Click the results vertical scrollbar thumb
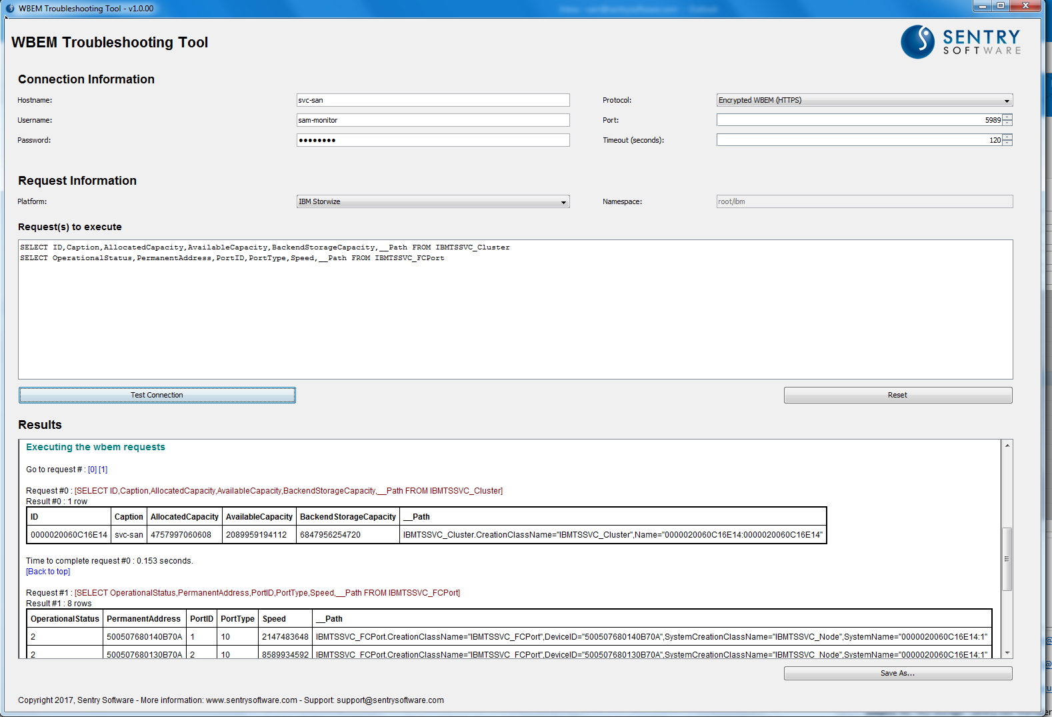Viewport: 1052px width, 717px height. [1007, 559]
